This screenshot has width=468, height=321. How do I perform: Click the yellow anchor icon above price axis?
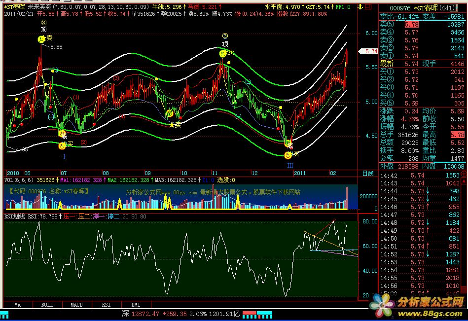pyautogui.click(x=360, y=6)
